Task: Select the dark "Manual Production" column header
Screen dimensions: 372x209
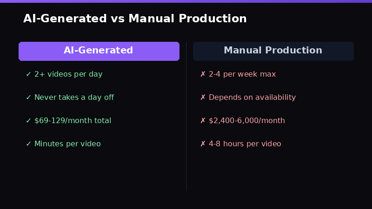Action: tap(273, 51)
